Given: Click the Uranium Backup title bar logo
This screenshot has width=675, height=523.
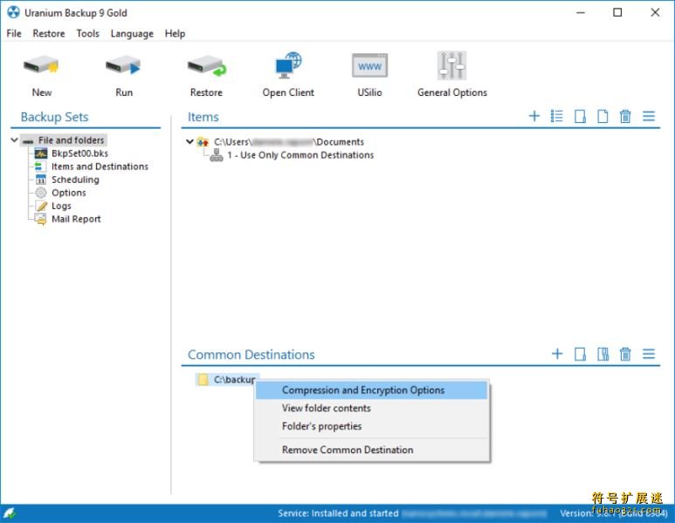Looking at the screenshot, I should (x=13, y=12).
